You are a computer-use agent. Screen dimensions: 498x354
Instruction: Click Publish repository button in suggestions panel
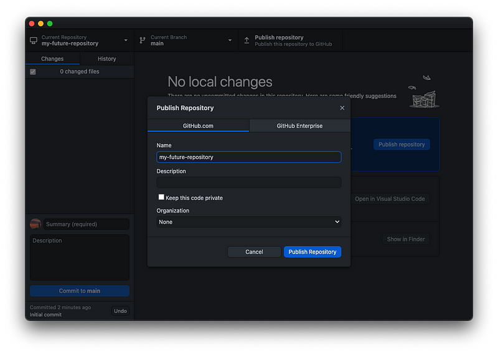[402, 145]
